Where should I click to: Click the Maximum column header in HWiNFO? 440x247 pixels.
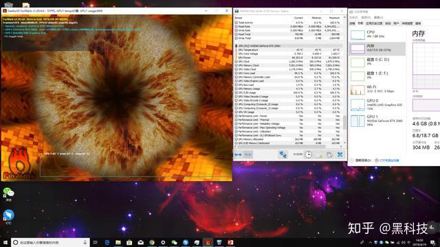tap(334, 18)
